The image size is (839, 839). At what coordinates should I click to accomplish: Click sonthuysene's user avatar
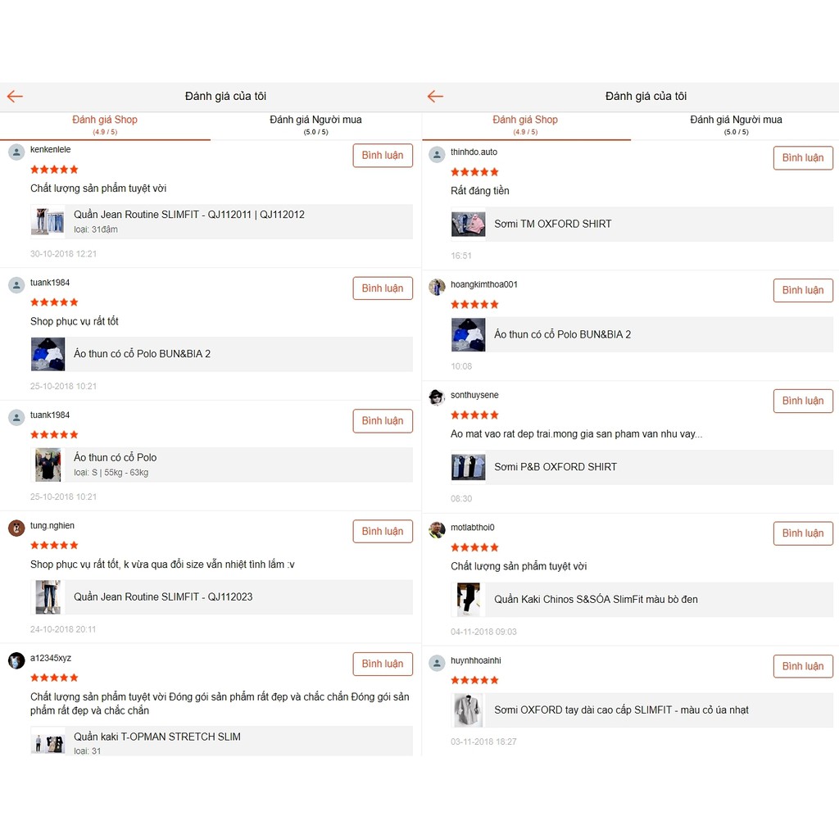(437, 397)
